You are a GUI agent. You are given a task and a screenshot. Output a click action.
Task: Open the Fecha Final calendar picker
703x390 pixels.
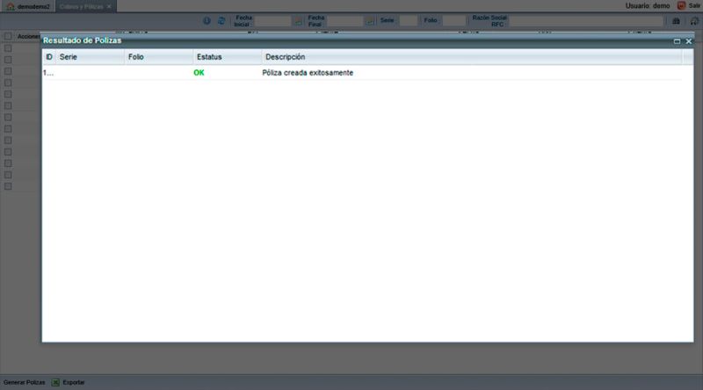click(x=369, y=21)
